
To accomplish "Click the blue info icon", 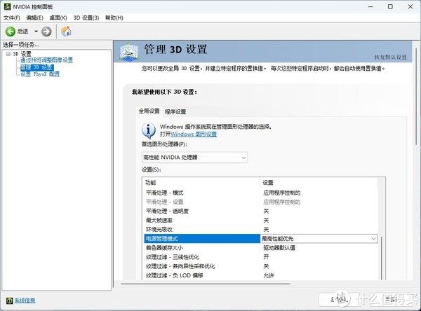I will click(x=148, y=130).
